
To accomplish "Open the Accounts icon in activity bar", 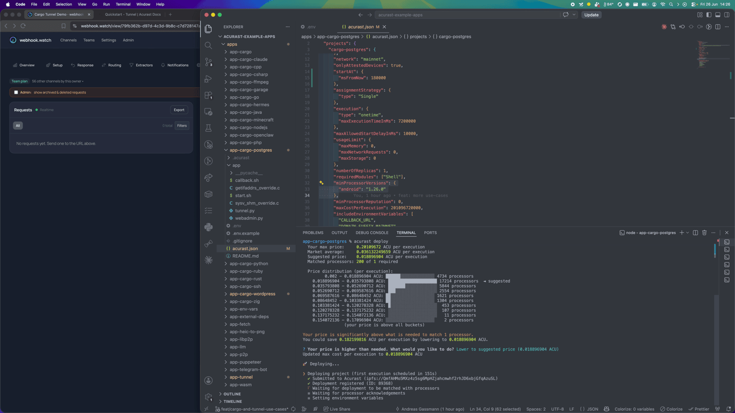I will point(209,380).
